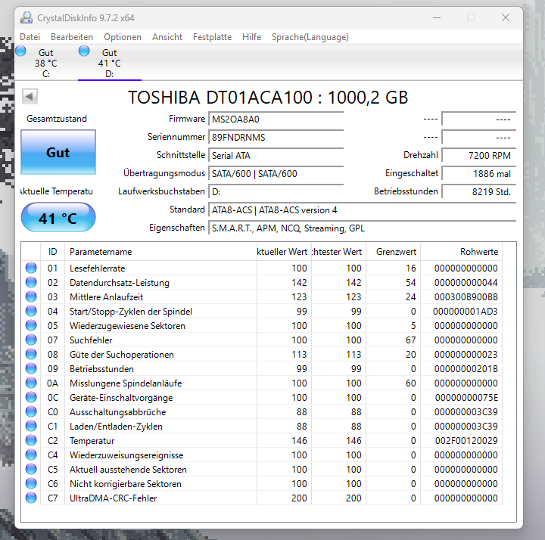
Task: Click status orb for Suchfehler row
Action: point(31,340)
